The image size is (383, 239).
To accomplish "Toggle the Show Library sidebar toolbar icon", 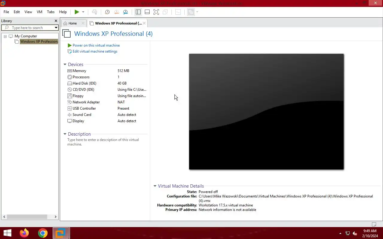I will (138, 12).
